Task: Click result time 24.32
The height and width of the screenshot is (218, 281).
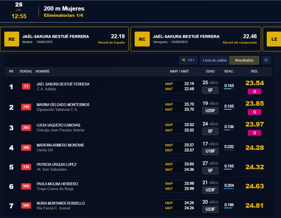Action: (255, 167)
